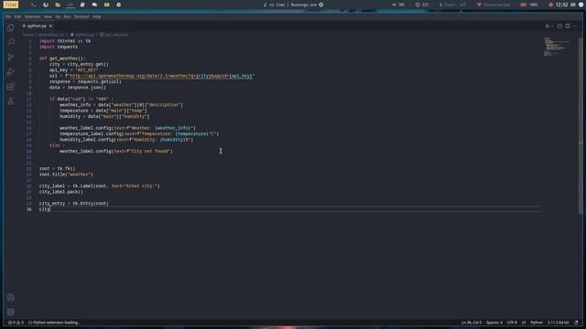586x329 pixels.
Task: Click the round icon at the far right of the top bar
Action: pyautogui.click(x=581, y=5)
